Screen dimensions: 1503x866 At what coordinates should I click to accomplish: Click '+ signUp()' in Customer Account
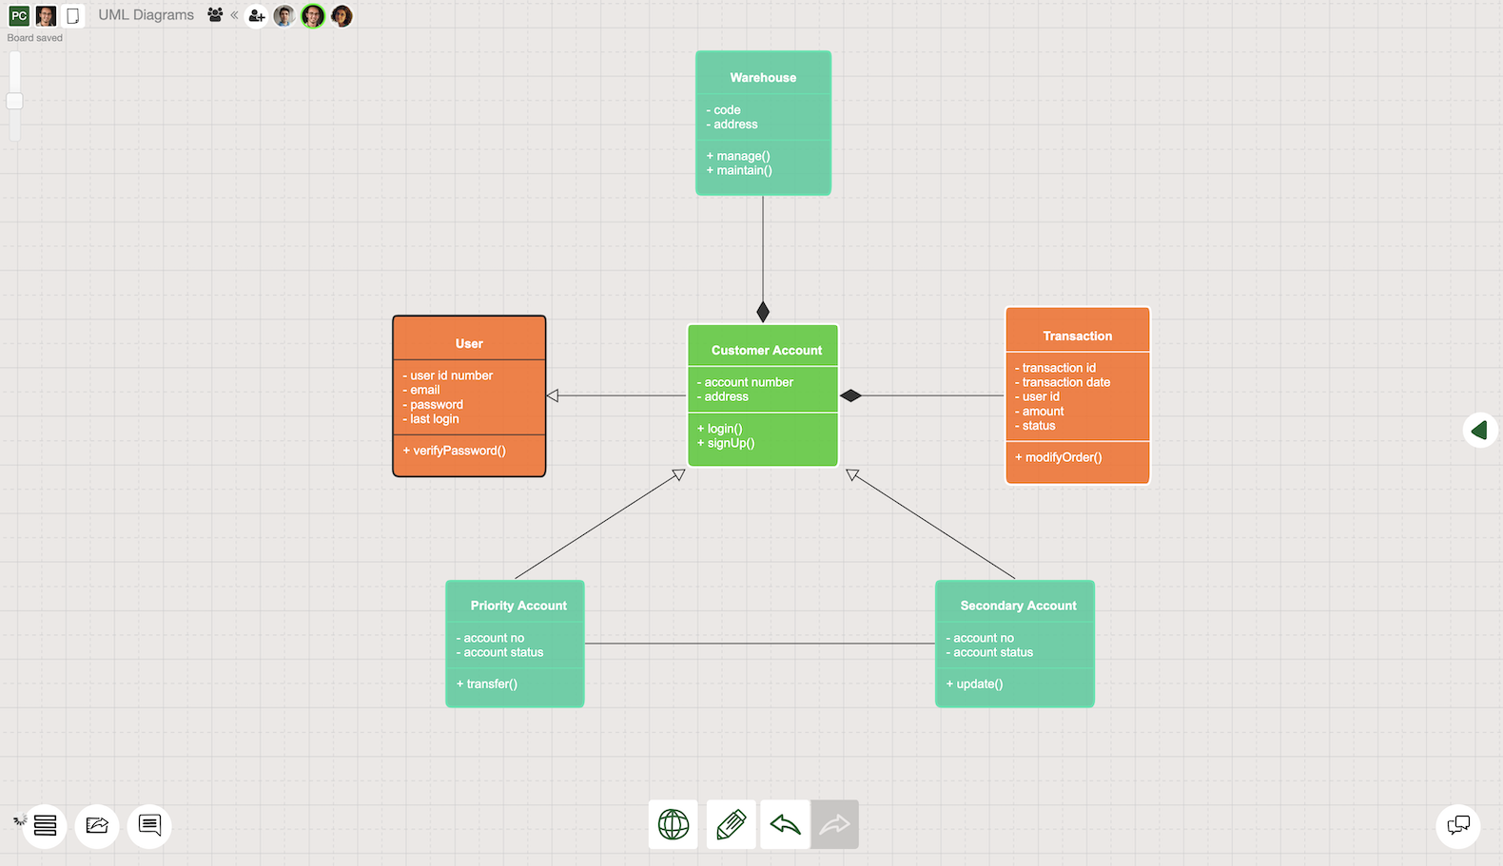click(726, 443)
